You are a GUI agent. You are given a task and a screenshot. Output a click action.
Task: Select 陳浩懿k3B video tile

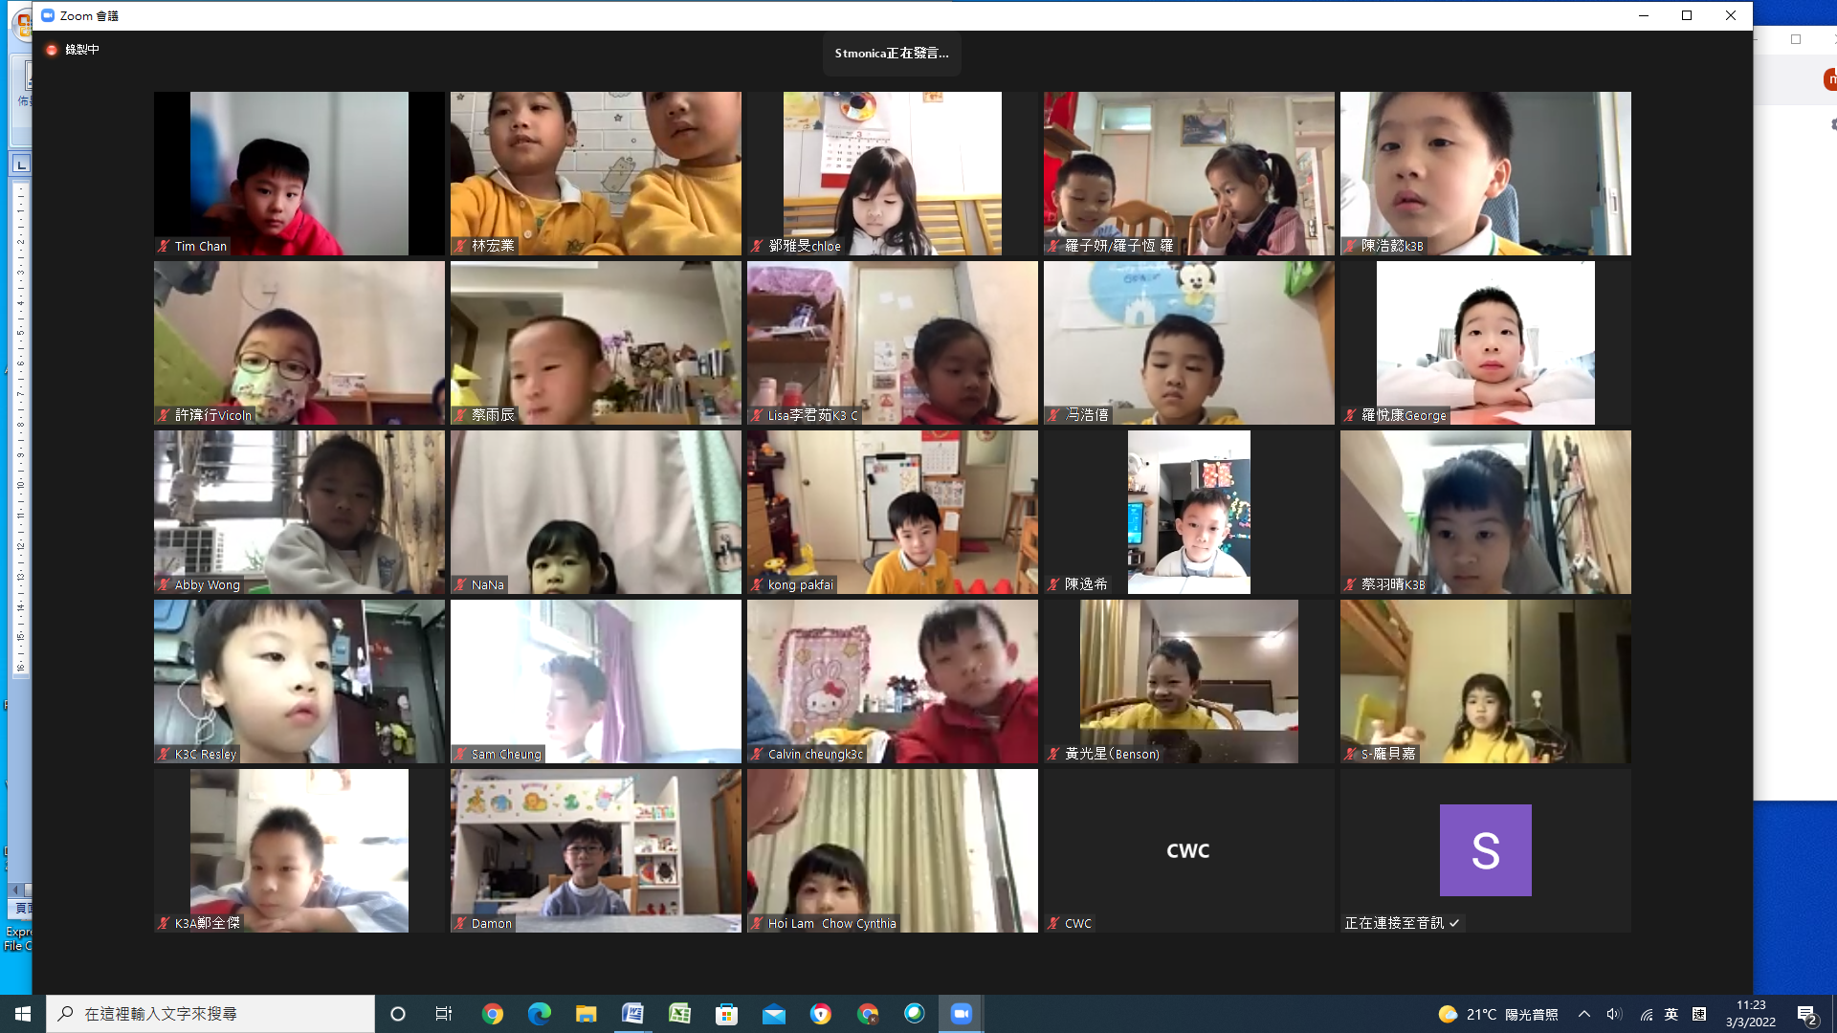1486,173
